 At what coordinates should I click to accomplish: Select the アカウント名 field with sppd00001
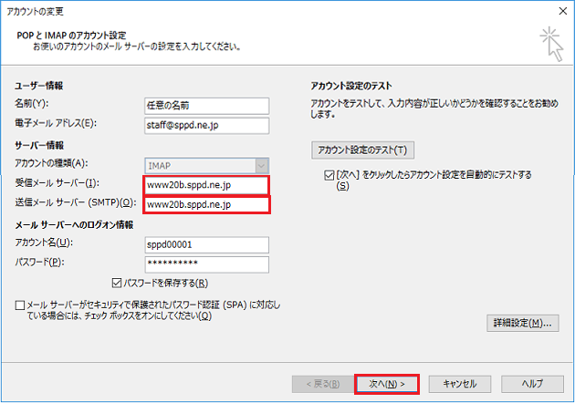(x=206, y=244)
